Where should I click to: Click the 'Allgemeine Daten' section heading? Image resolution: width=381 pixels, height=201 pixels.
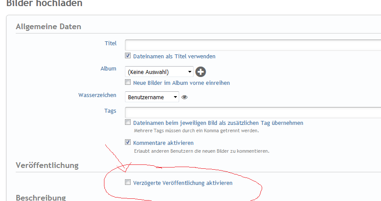click(48, 27)
